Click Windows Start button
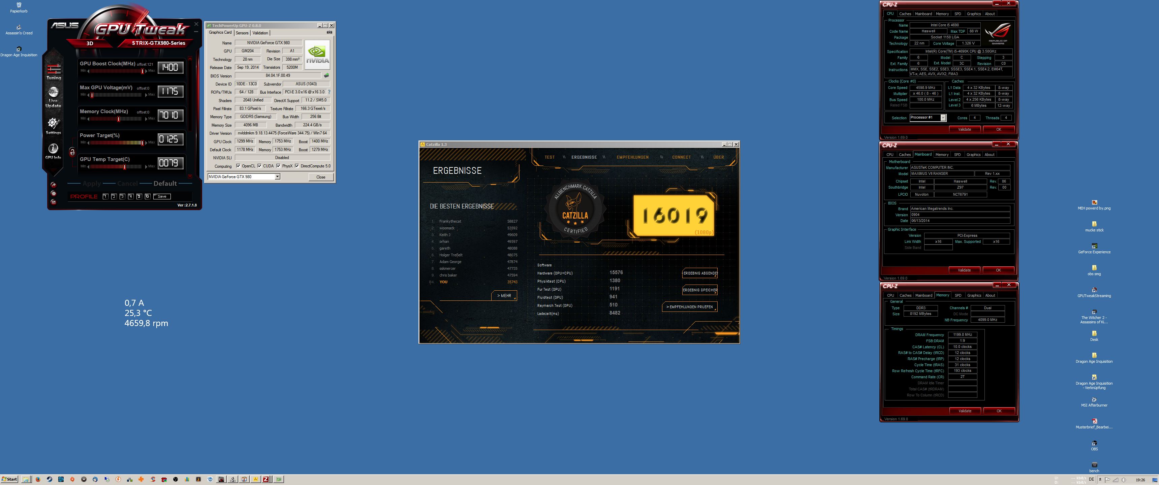The height and width of the screenshot is (485, 1159). click(10, 480)
